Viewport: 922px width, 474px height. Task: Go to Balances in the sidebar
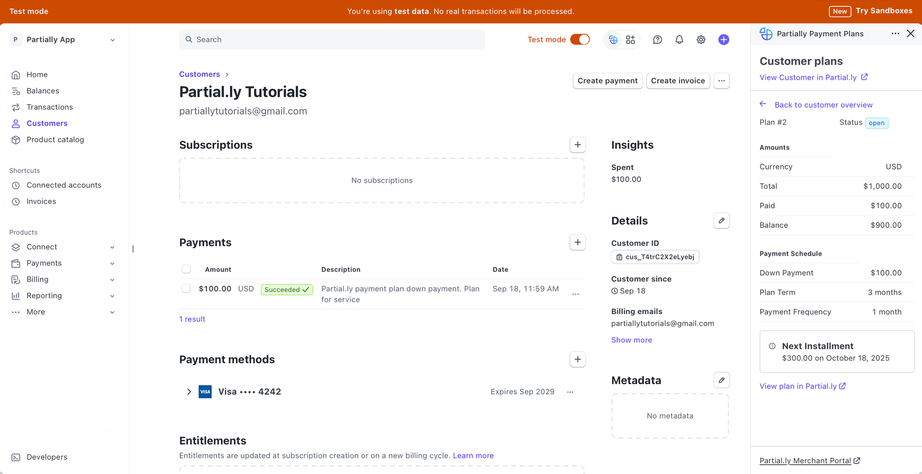pyautogui.click(x=43, y=91)
